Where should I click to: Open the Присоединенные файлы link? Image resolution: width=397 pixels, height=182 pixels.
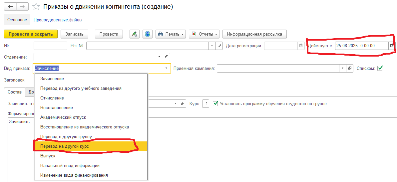[x=58, y=20]
